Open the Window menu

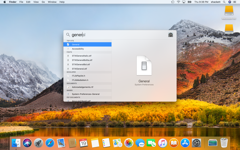(52, 2)
